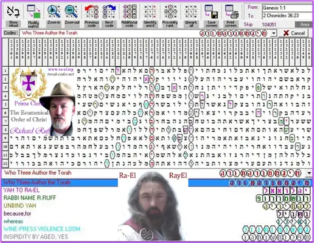Save the screen with the disk icon
The width and height of the screenshot is (314, 243).
tap(211, 12)
